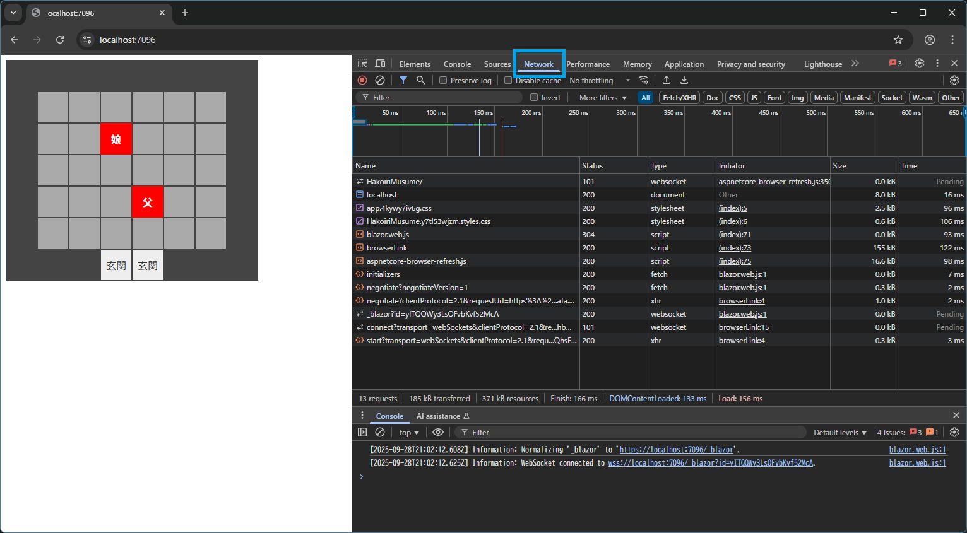Expand the More filters dropdown
This screenshot has height=533, width=967.
[600, 97]
